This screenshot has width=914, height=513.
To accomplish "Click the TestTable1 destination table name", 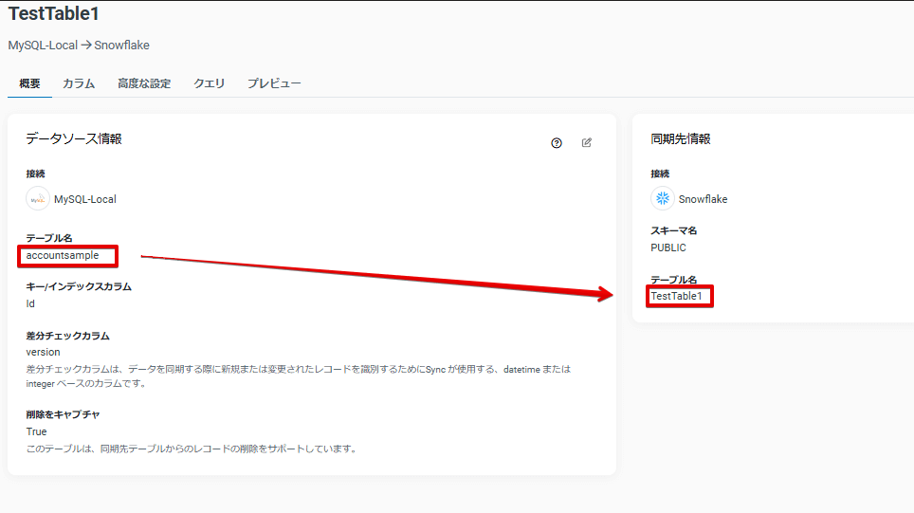I will pyautogui.click(x=677, y=296).
